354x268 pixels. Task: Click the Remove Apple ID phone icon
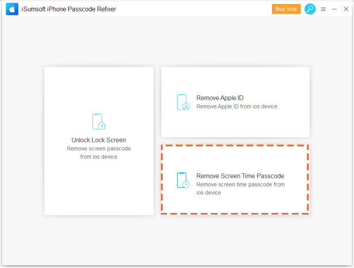click(183, 102)
